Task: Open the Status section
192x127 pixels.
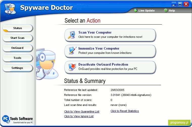Action: click(18, 28)
